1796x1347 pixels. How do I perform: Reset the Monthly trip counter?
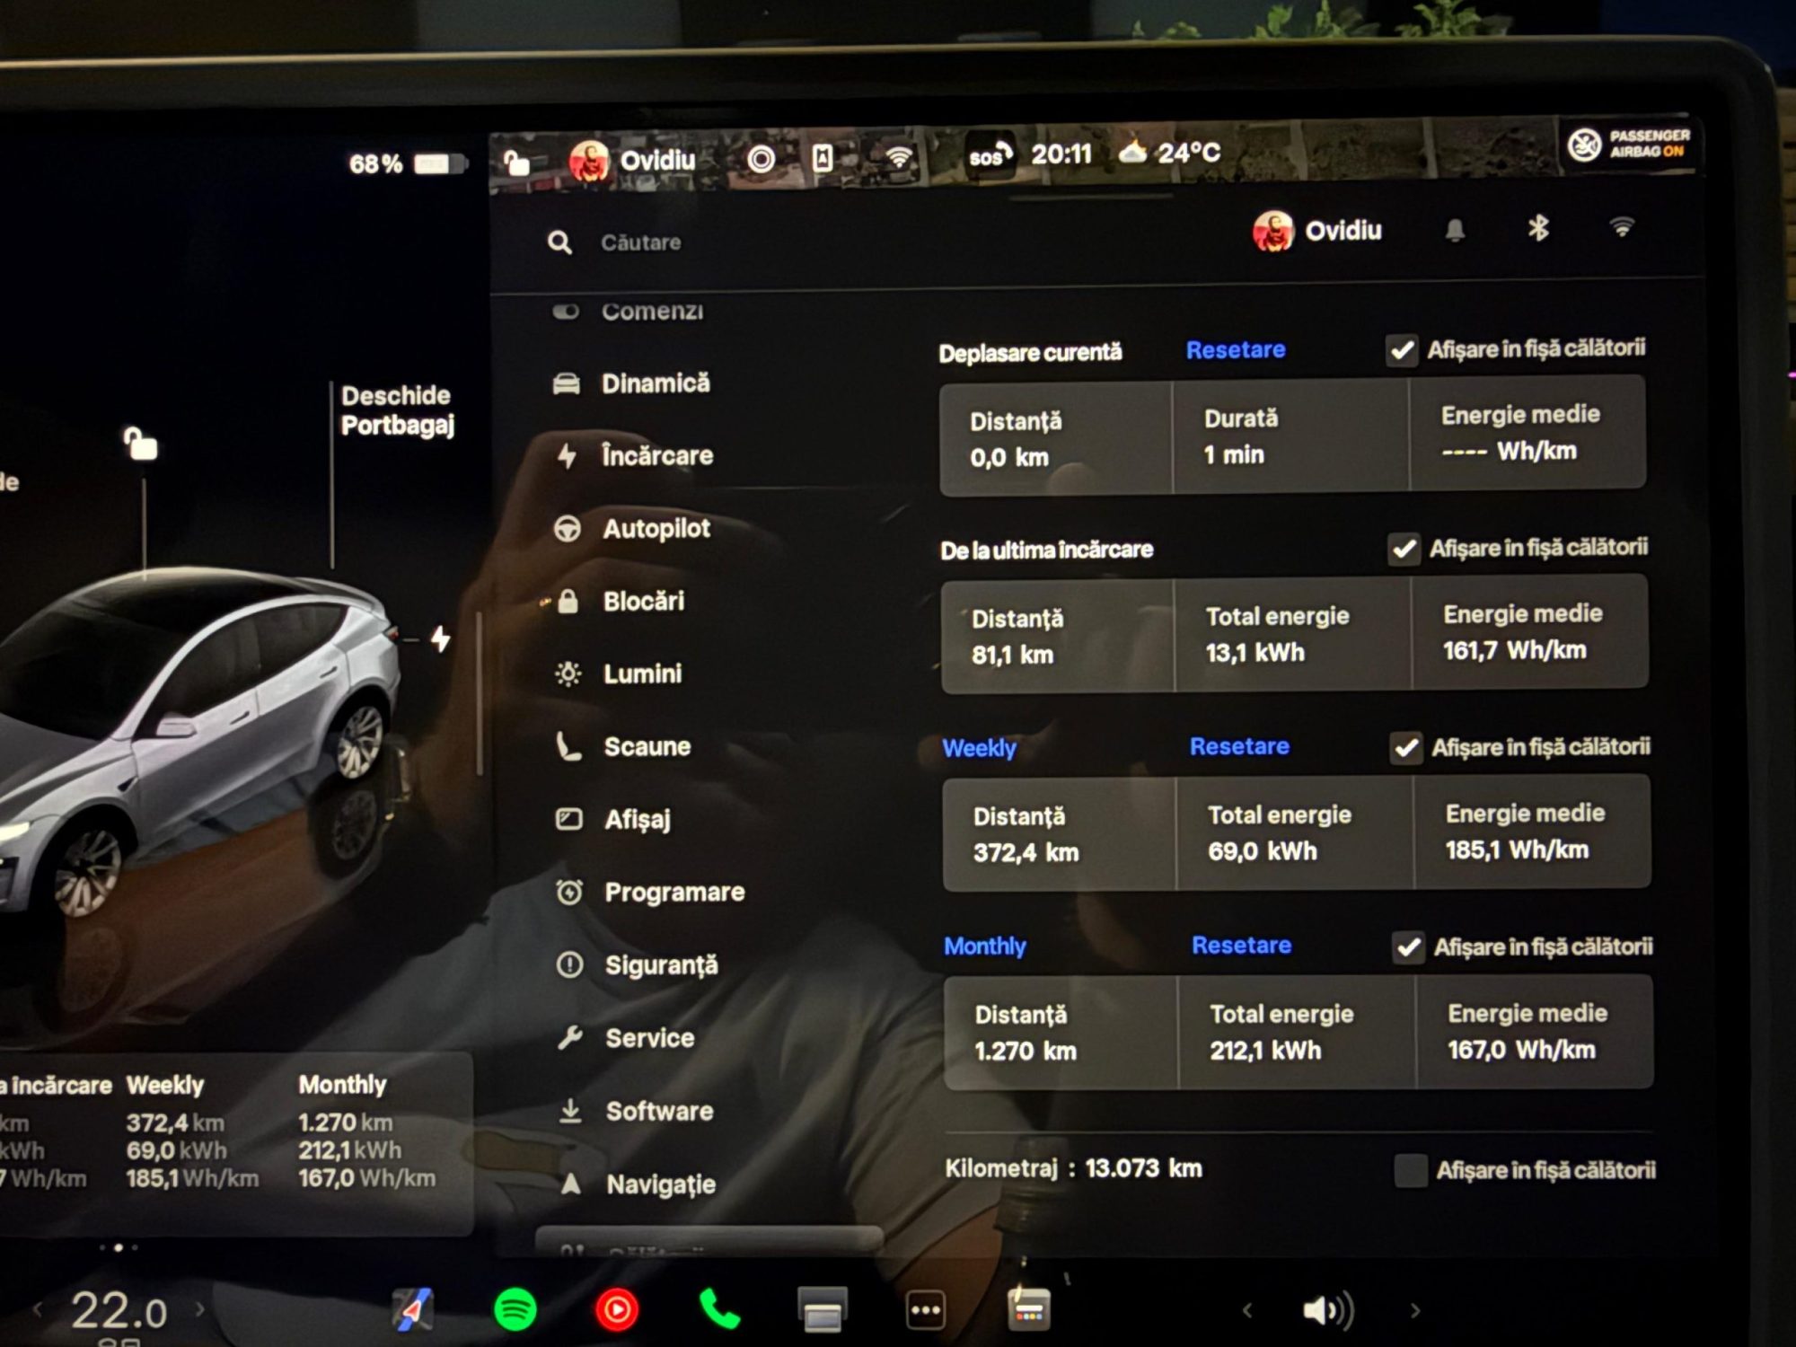pyautogui.click(x=1241, y=946)
